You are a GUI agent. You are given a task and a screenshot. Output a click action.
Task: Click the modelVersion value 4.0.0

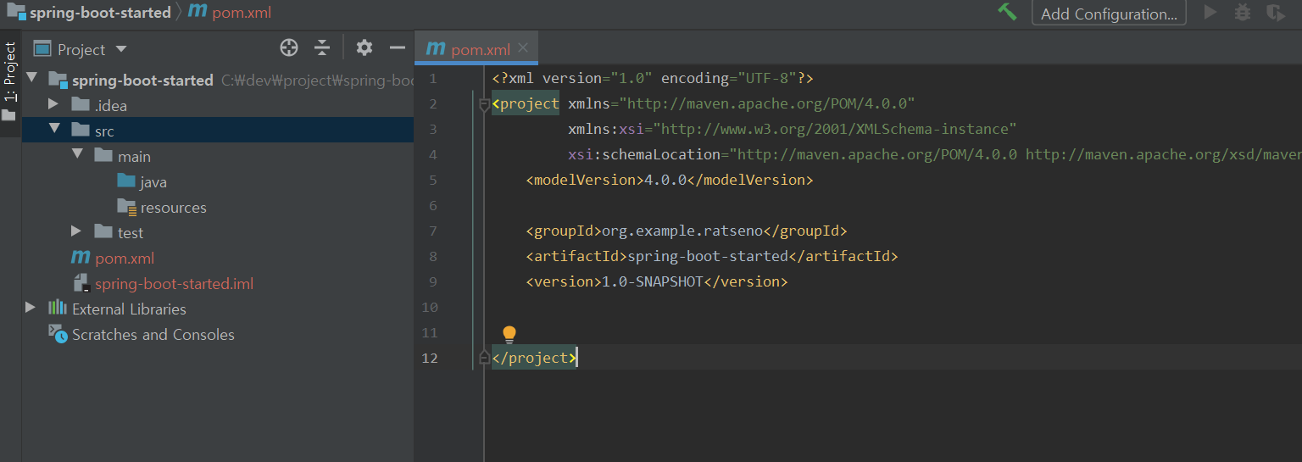pyautogui.click(x=665, y=180)
